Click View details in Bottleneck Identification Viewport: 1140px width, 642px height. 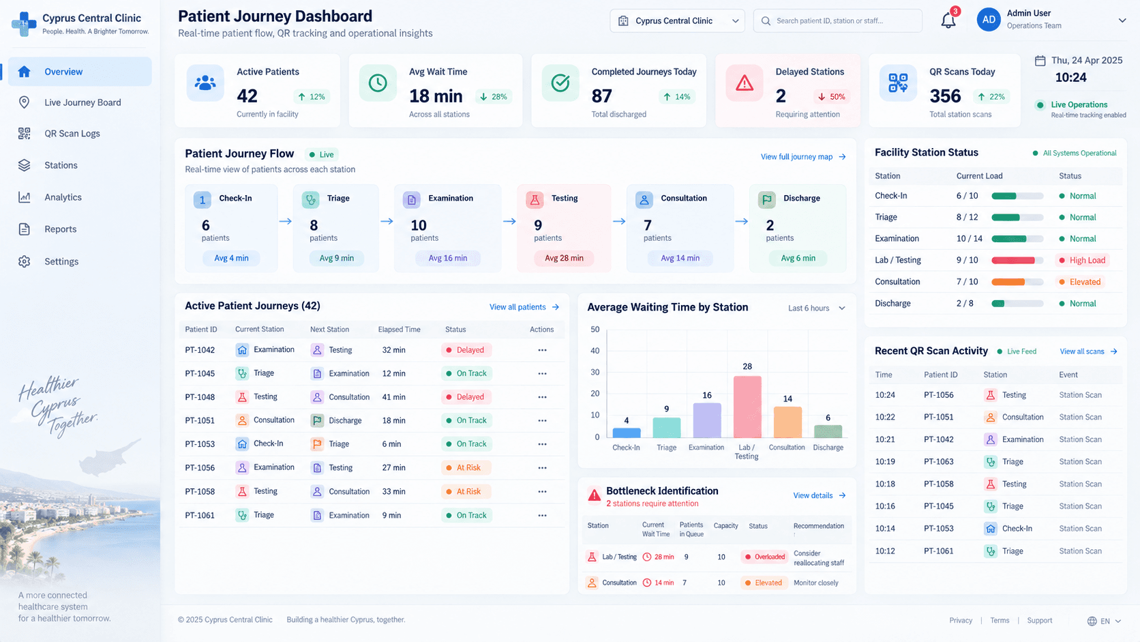(x=820, y=495)
